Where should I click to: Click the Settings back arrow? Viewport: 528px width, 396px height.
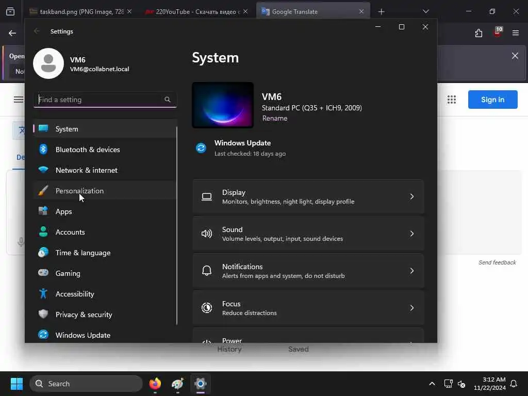coord(37,31)
